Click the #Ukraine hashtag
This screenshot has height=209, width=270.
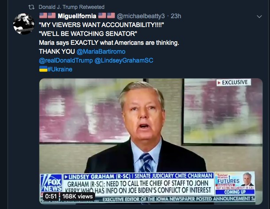pos(60,69)
